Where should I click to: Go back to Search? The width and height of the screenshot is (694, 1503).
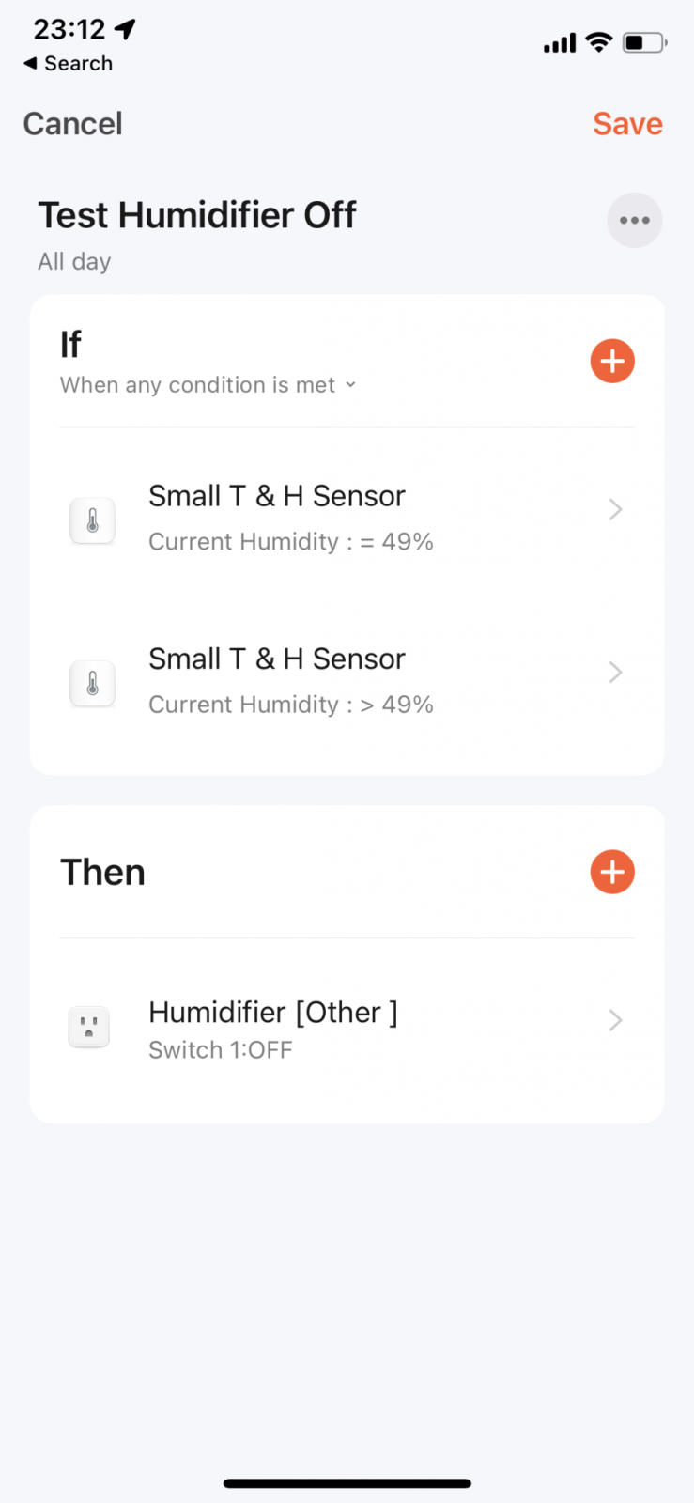pos(68,63)
